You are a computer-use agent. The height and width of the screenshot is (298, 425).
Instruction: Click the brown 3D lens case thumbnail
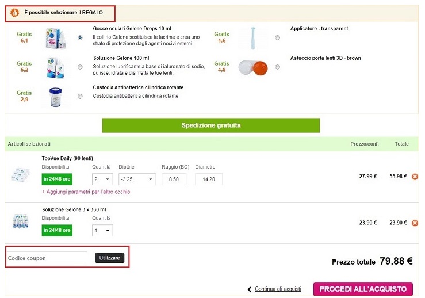(253, 67)
